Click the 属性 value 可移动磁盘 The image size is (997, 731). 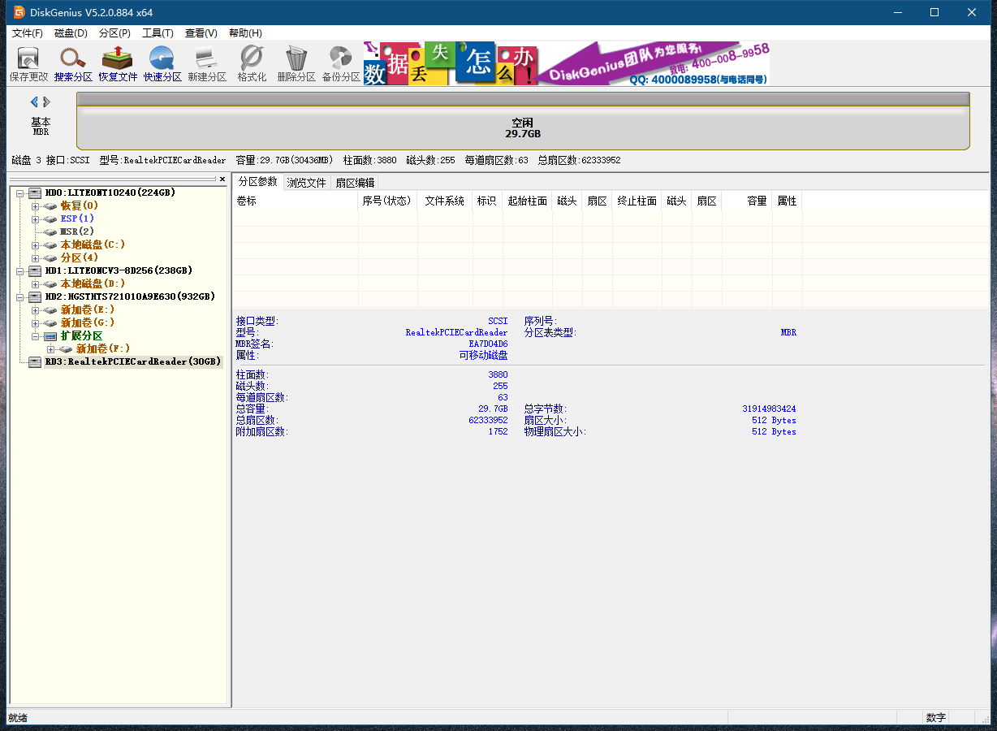point(484,356)
